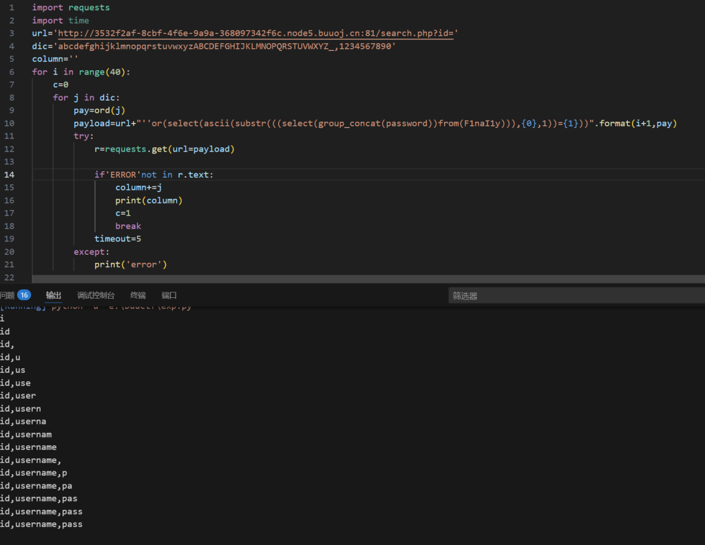Click if'ERROR'not in r.text: line
Viewport: 705px width, 545px height.
click(154, 174)
